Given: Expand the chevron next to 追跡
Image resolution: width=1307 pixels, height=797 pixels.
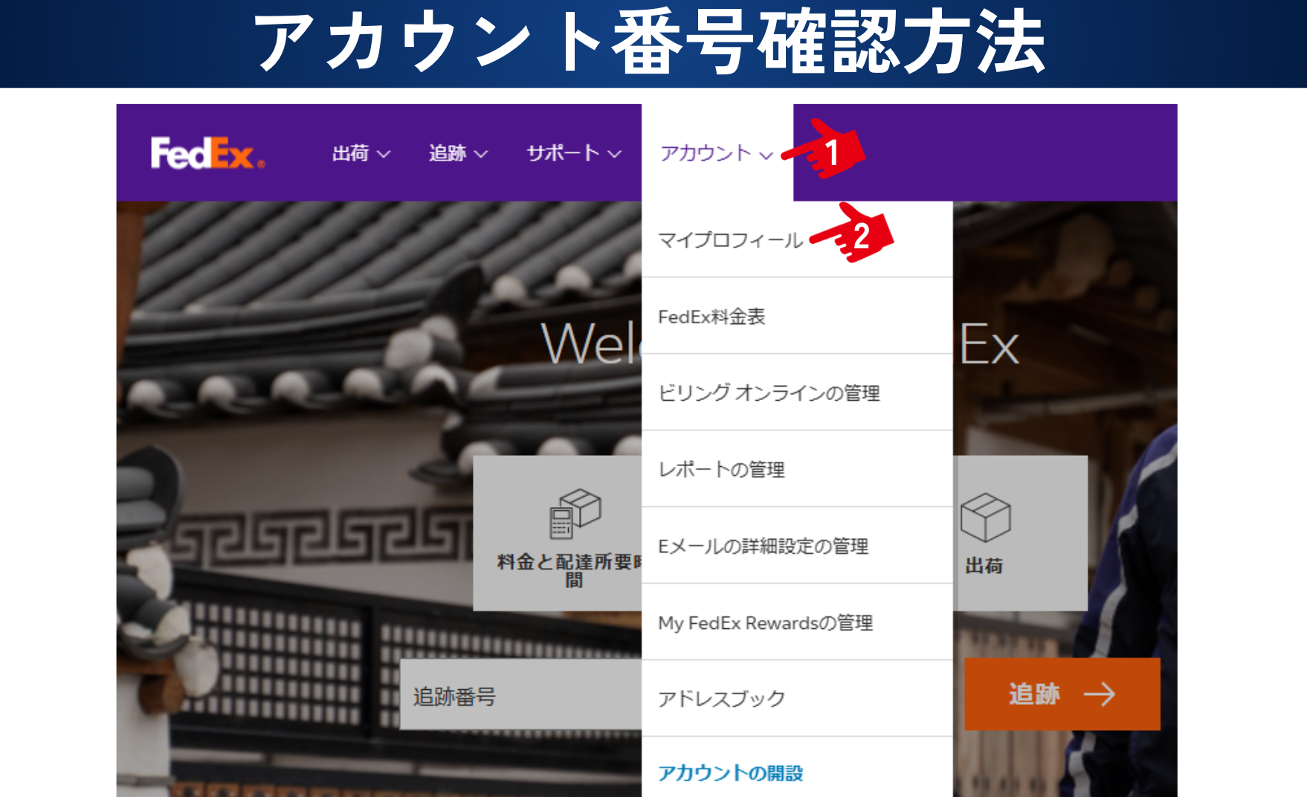Looking at the screenshot, I should pos(481,154).
